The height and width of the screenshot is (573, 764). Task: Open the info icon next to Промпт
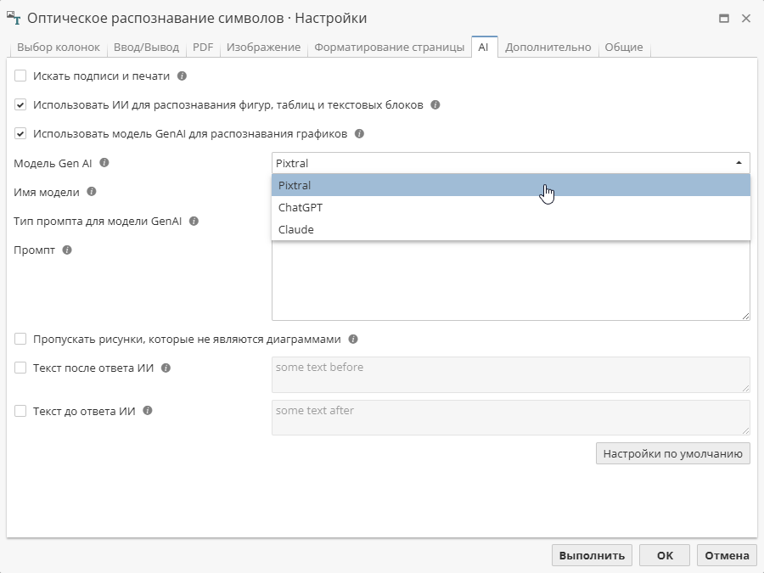(65, 250)
